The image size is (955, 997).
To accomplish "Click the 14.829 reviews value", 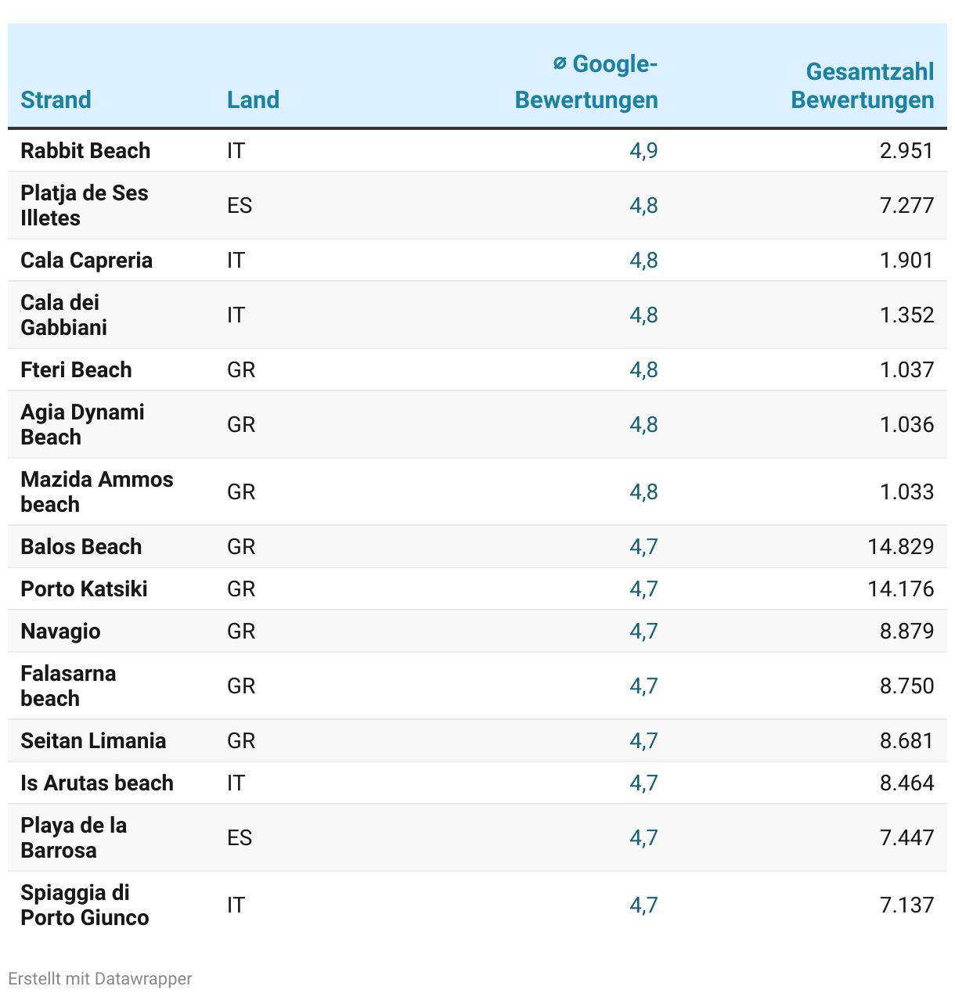I will tap(900, 547).
